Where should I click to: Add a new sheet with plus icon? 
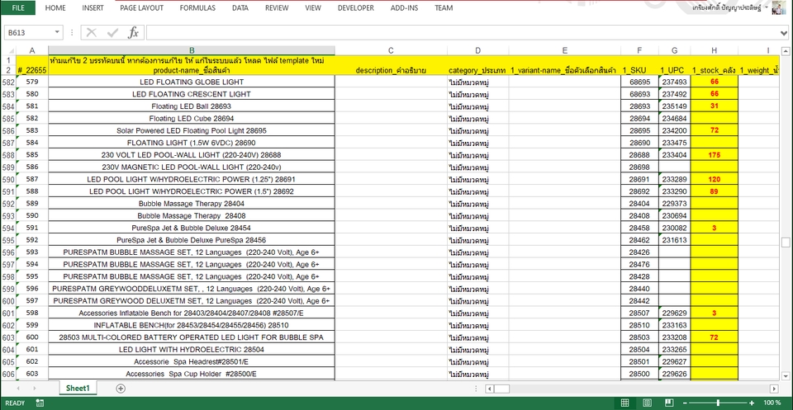tap(121, 389)
